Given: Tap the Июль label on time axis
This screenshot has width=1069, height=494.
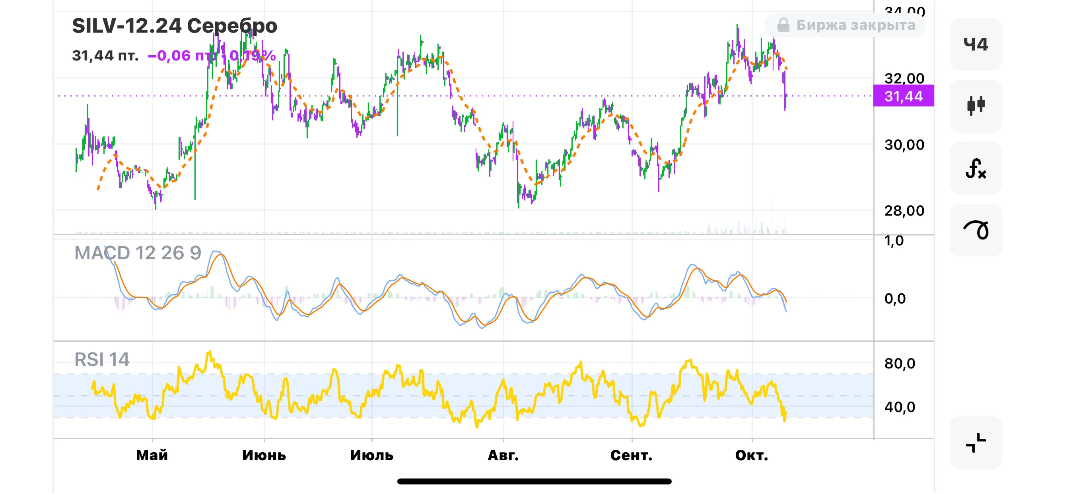Looking at the screenshot, I should [x=371, y=455].
